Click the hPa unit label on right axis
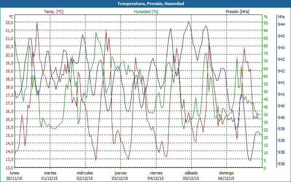 pos(281,17)
